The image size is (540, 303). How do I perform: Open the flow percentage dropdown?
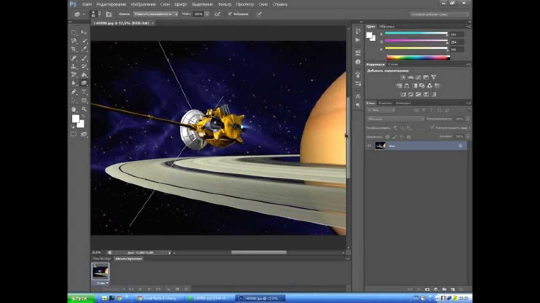[207, 14]
